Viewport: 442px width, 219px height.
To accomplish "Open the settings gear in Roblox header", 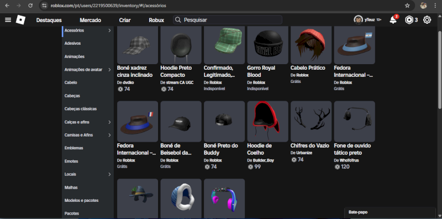I will pyautogui.click(x=427, y=20).
